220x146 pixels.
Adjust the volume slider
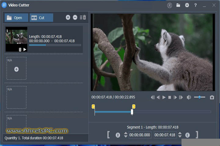tap(200, 97)
